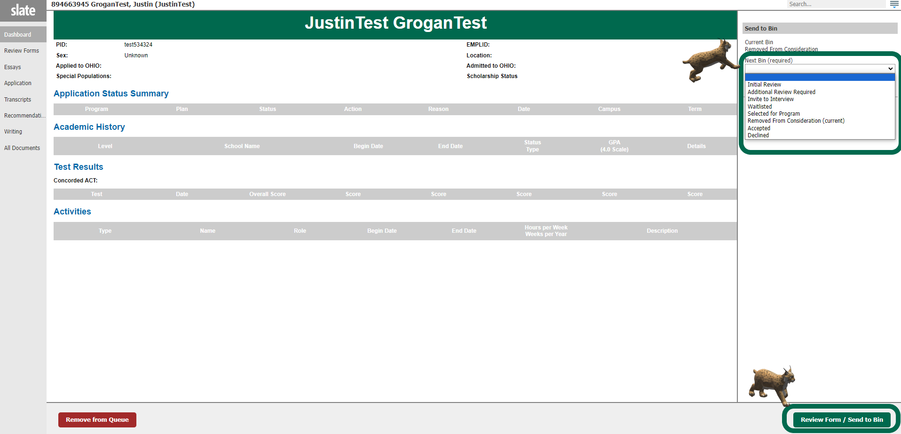Click the Concorded ACT label
Viewport: 901px width, 434px height.
click(76, 181)
